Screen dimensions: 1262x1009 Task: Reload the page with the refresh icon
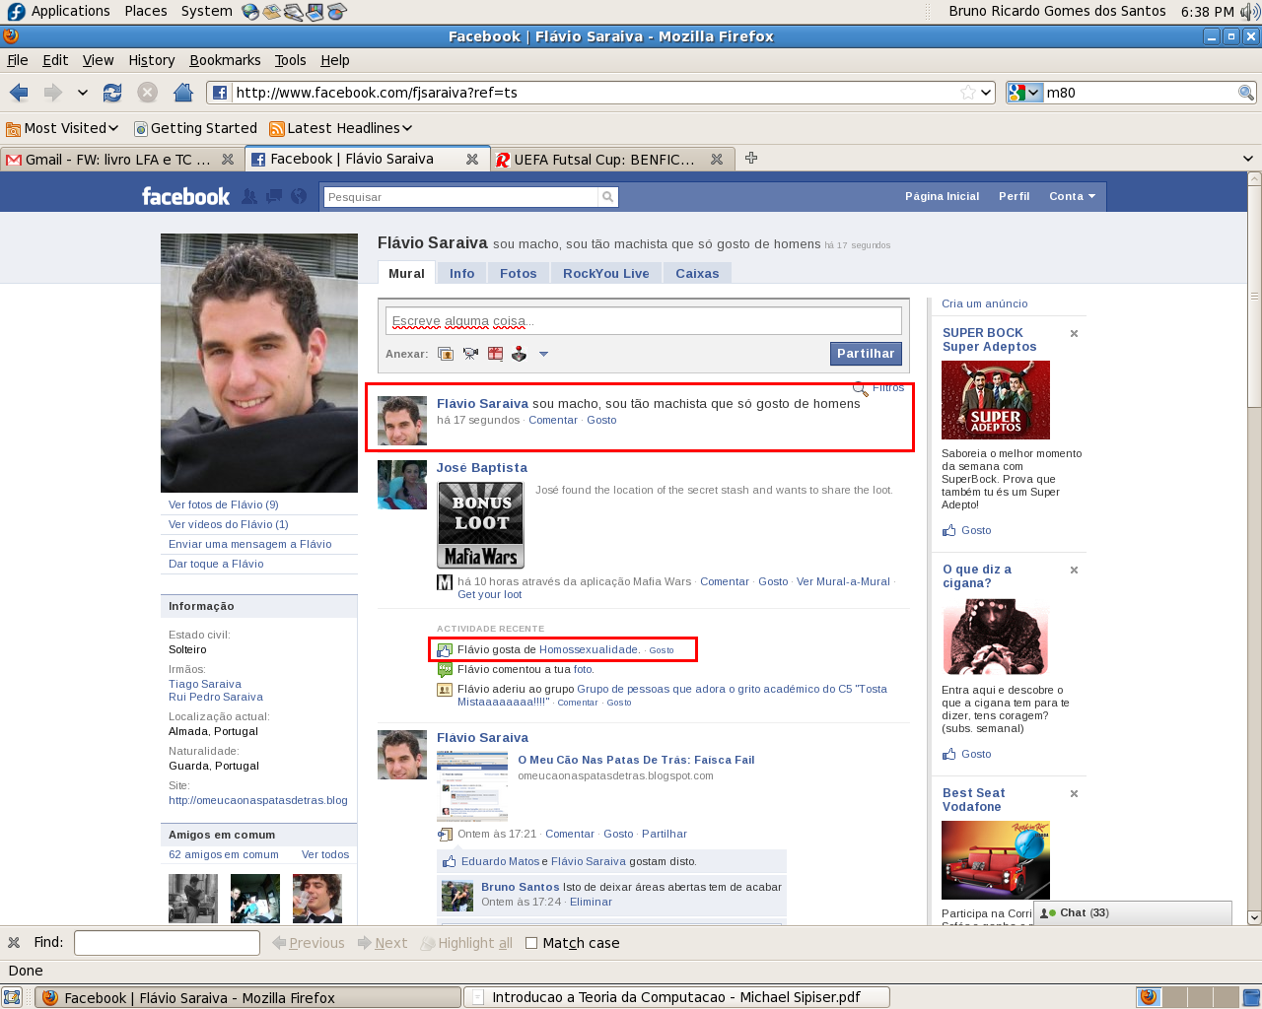click(x=112, y=93)
